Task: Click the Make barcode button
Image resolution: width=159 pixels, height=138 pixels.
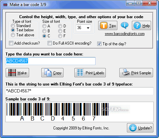Action: [18, 73]
